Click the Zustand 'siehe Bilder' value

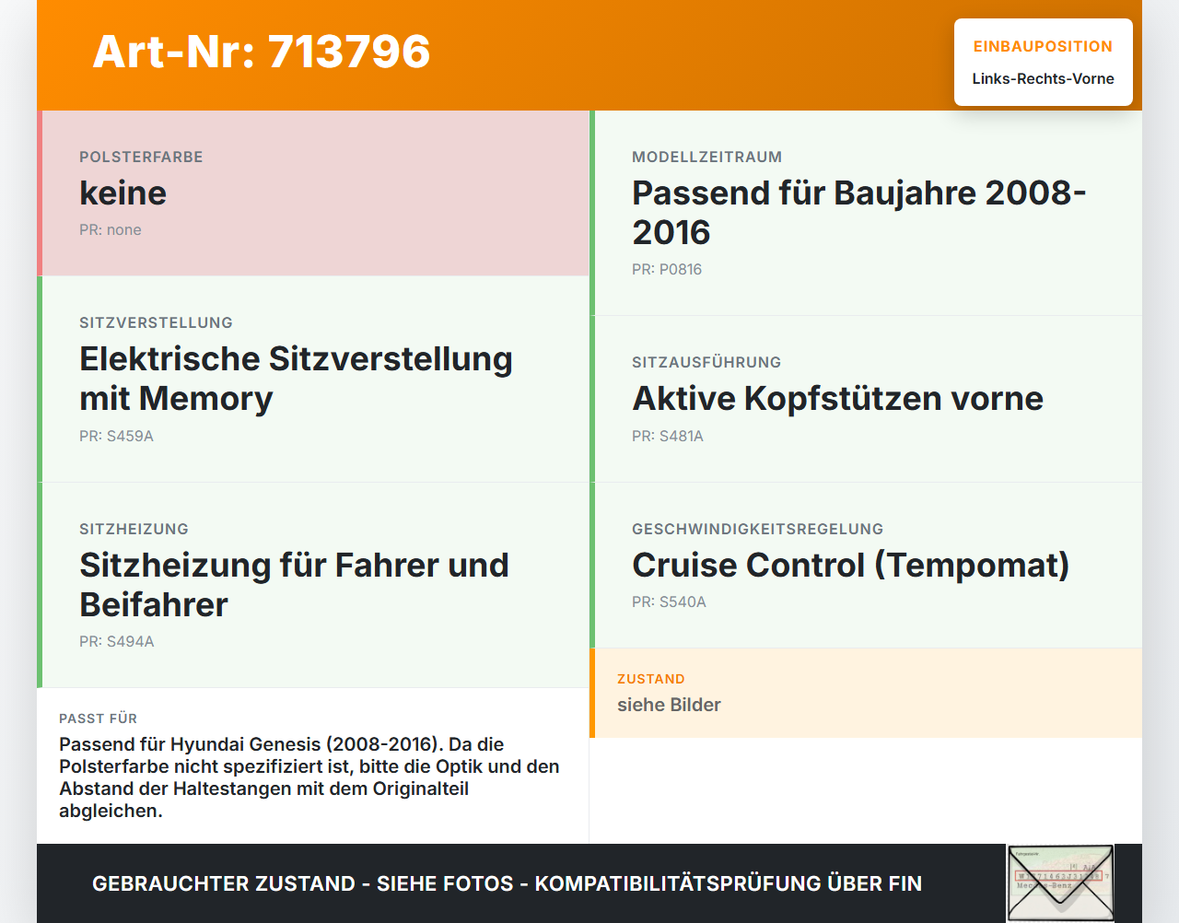tap(669, 705)
